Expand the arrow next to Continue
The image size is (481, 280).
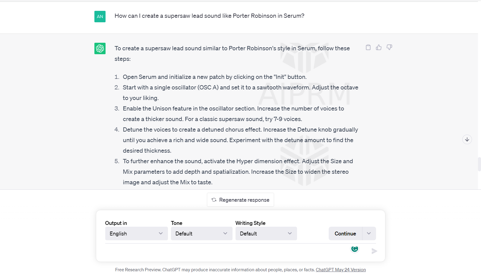point(369,234)
